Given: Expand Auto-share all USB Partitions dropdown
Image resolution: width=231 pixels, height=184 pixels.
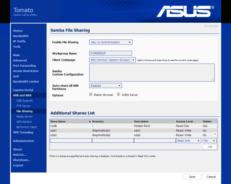Looking at the screenshot, I should pyautogui.click(x=105, y=86).
